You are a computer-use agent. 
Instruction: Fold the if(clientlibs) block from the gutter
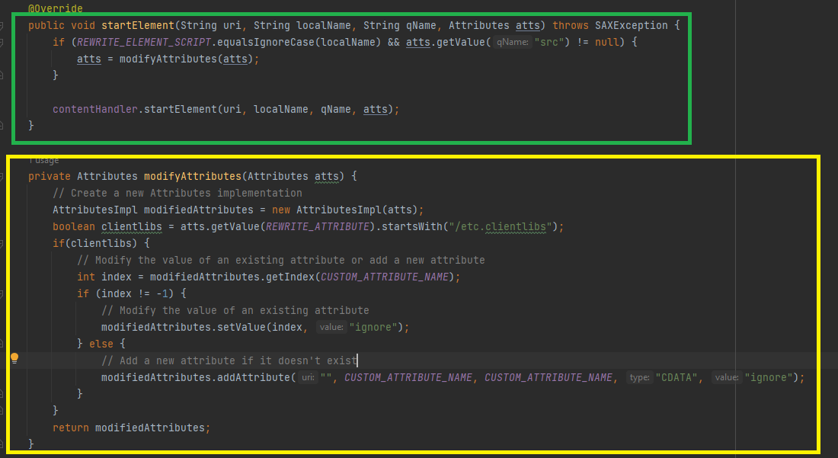coord(3,243)
